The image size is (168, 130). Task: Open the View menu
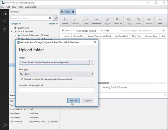[x=14, y=7]
